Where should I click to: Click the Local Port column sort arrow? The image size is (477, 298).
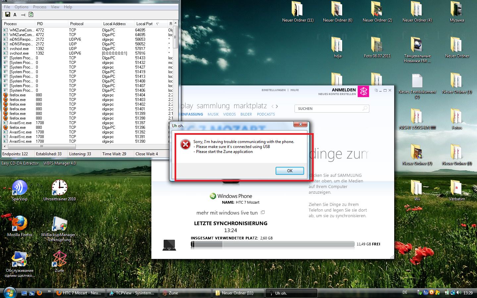(157, 24)
